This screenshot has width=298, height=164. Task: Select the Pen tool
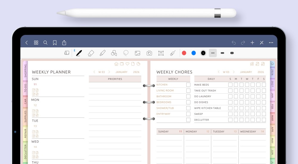79,53
